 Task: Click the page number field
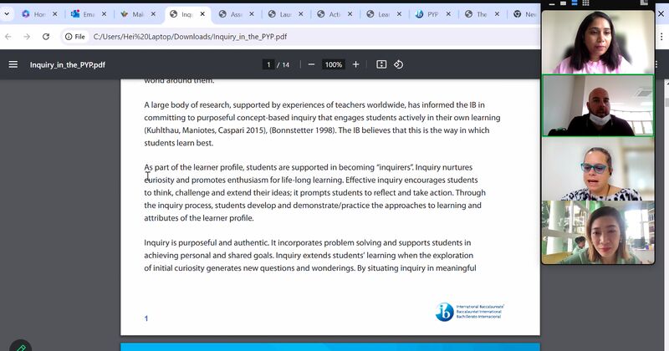268,64
